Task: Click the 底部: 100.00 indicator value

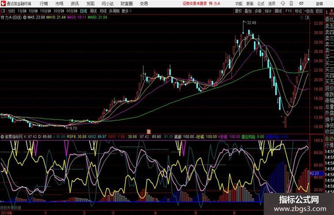Action: tap(184, 137)
